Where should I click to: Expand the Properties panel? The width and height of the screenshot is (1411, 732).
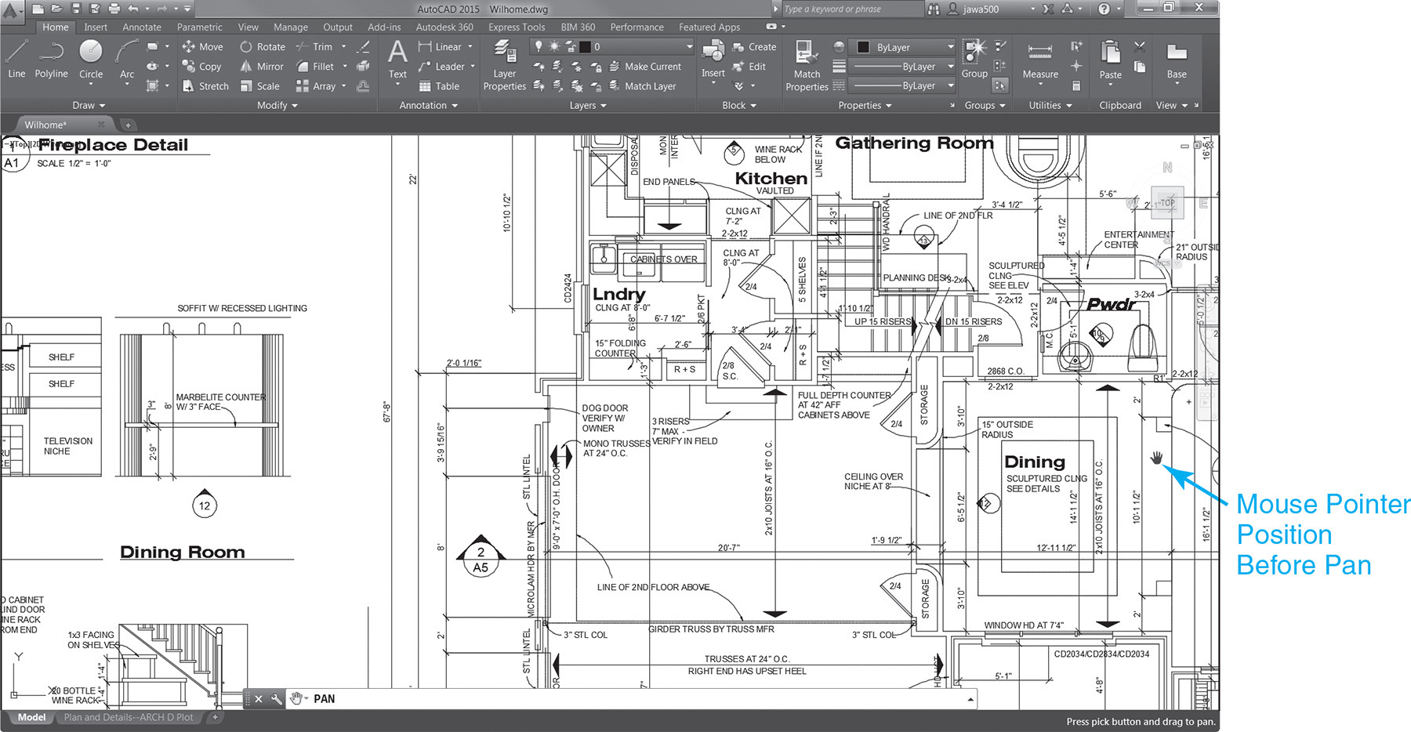pyautogui.click(x=865, y=105)
